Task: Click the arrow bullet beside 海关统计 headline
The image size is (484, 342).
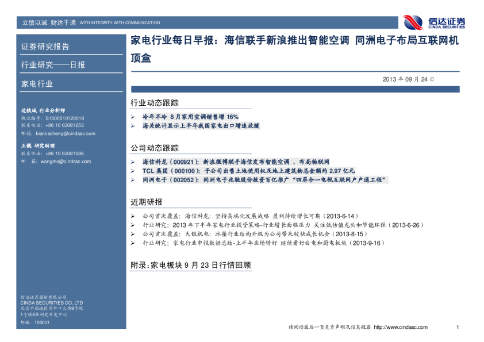Action: pos(133,125)
